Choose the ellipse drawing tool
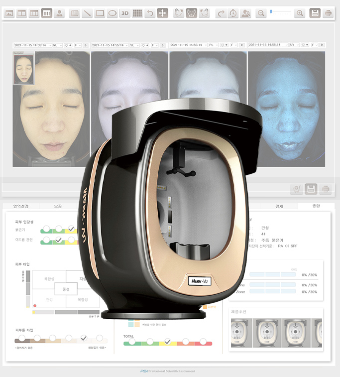The width and height of the screenshot is (340, 377). [113, 13]
